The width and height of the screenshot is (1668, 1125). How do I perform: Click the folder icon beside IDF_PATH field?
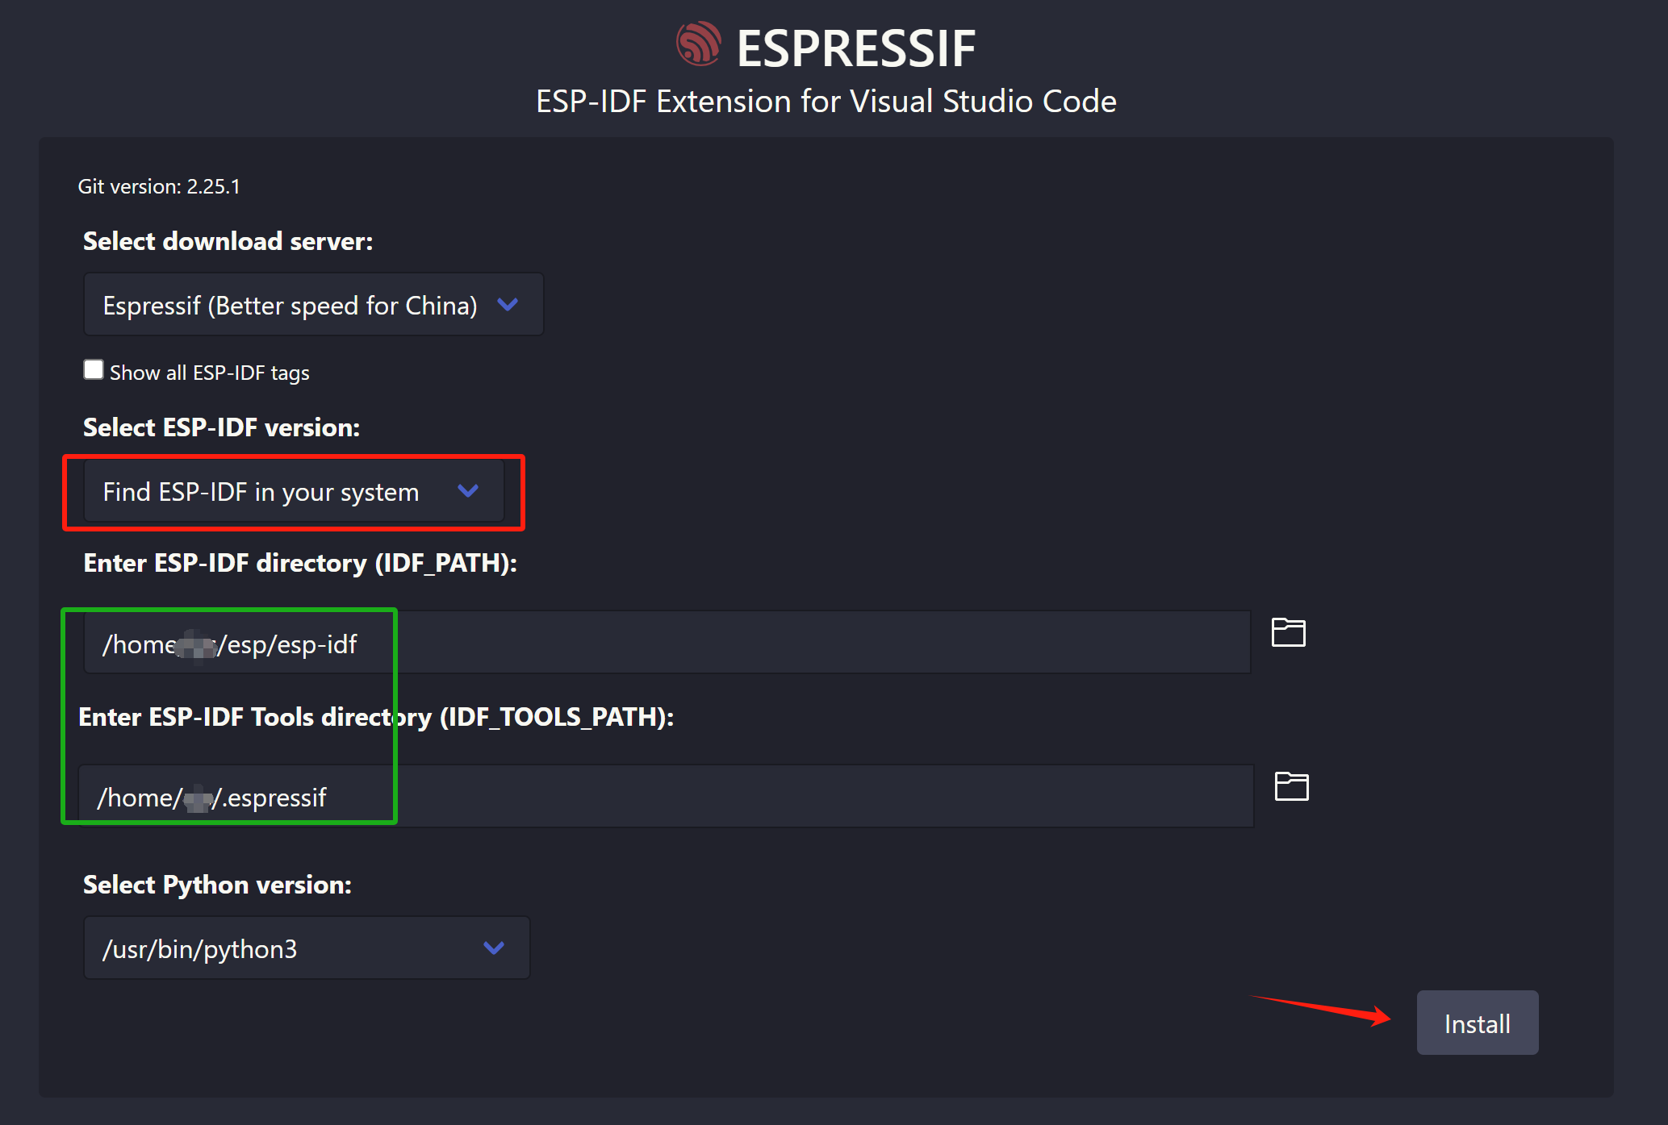click(1288, 633)
